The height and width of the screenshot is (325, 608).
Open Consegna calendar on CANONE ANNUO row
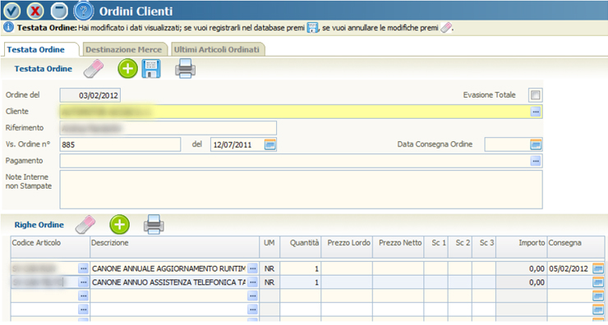(598, 282)
